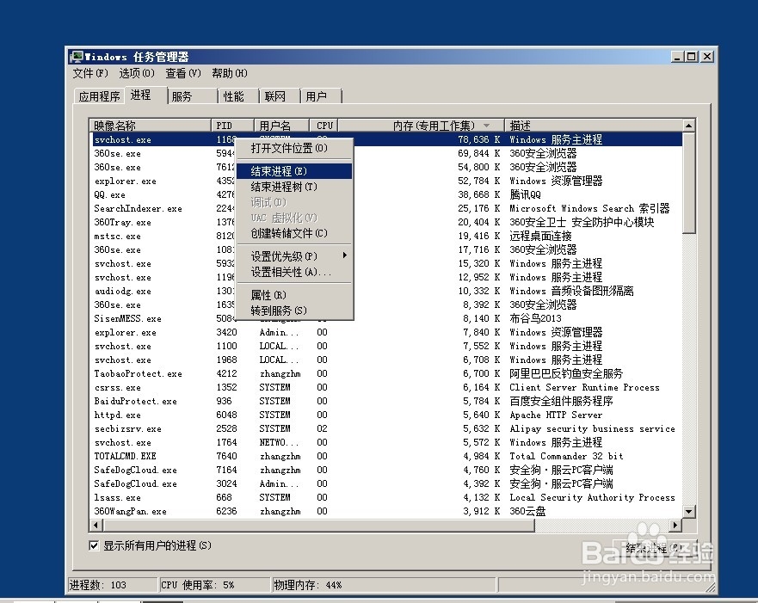The height and width of the screenshot is (603, 758).
Task: Open the 查看(V) menu
Action: click(182, 73)
